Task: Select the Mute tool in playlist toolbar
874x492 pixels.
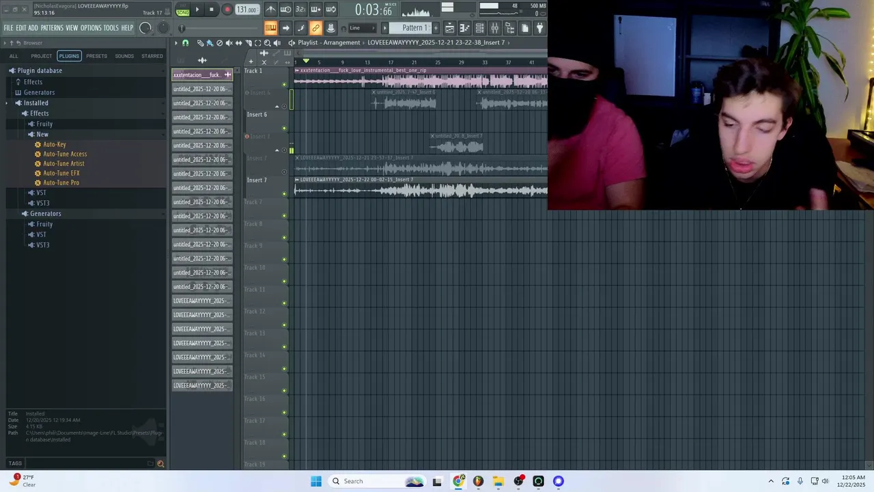Action: coord(229,43)
